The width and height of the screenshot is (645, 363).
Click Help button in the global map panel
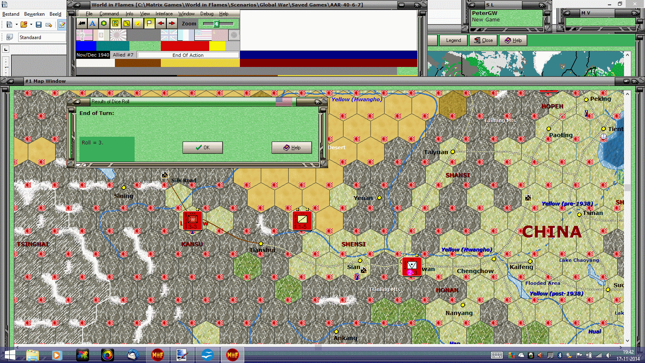(513, 40)
